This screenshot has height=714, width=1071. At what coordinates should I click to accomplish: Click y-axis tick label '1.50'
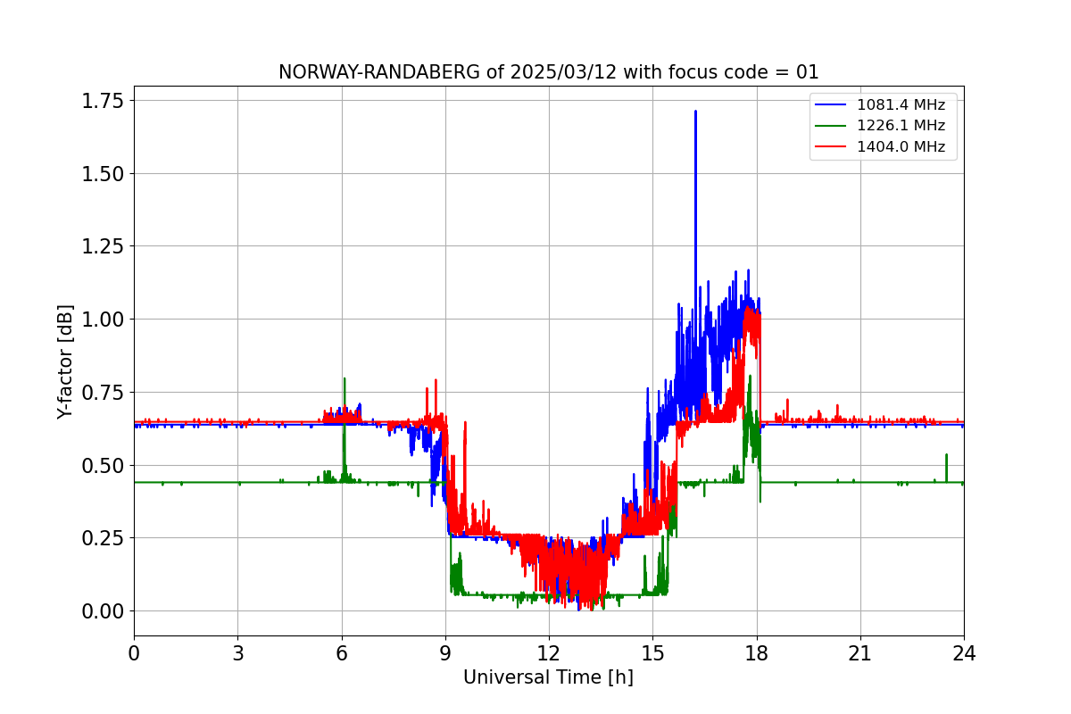[x=102, y=173]
